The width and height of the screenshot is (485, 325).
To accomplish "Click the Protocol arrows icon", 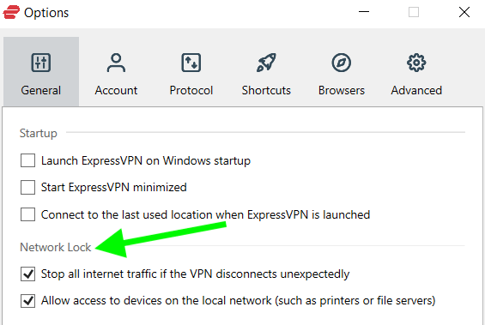I will [191, 63].
